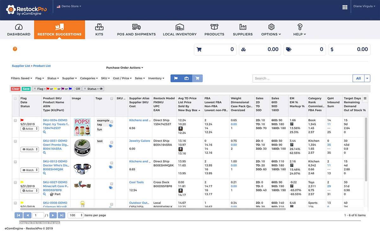Viewport: 380px width, 232px height.
Task: Click the magnifier icon under SKU-0031-DEMO
Action: tap(45, 153)
